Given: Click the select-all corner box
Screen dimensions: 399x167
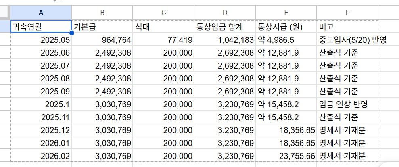Looking at the screenshot, I should [x=5, y=13].
